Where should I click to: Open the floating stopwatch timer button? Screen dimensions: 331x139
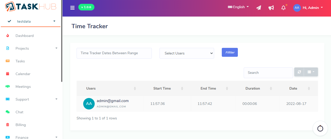[x=320, y=128]
